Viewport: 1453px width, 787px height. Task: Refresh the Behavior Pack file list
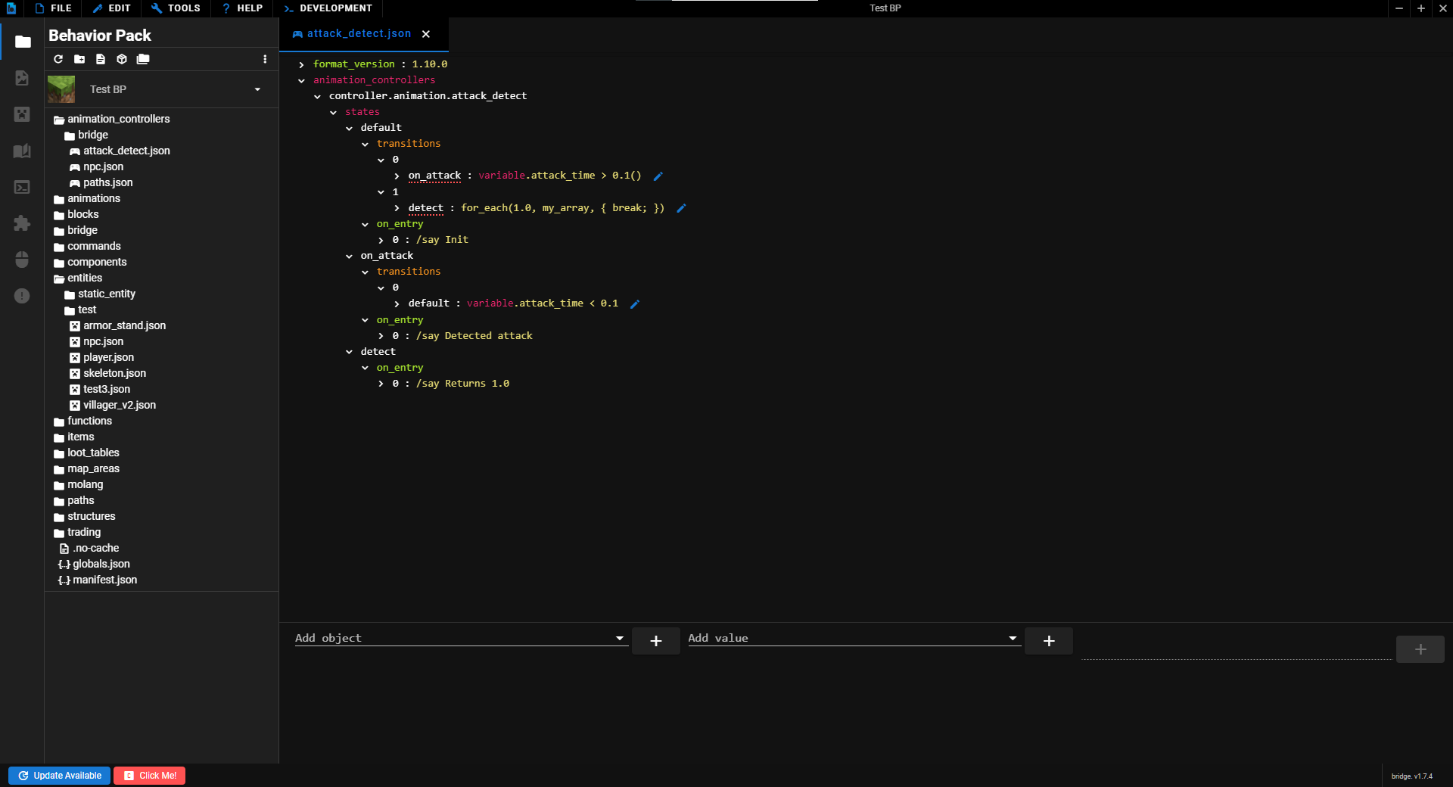[x=58, y=59]
